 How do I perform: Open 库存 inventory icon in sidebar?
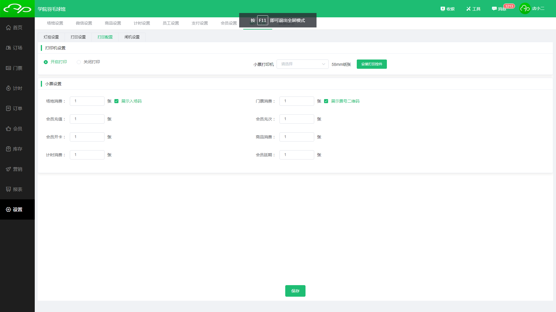[8, 149]
